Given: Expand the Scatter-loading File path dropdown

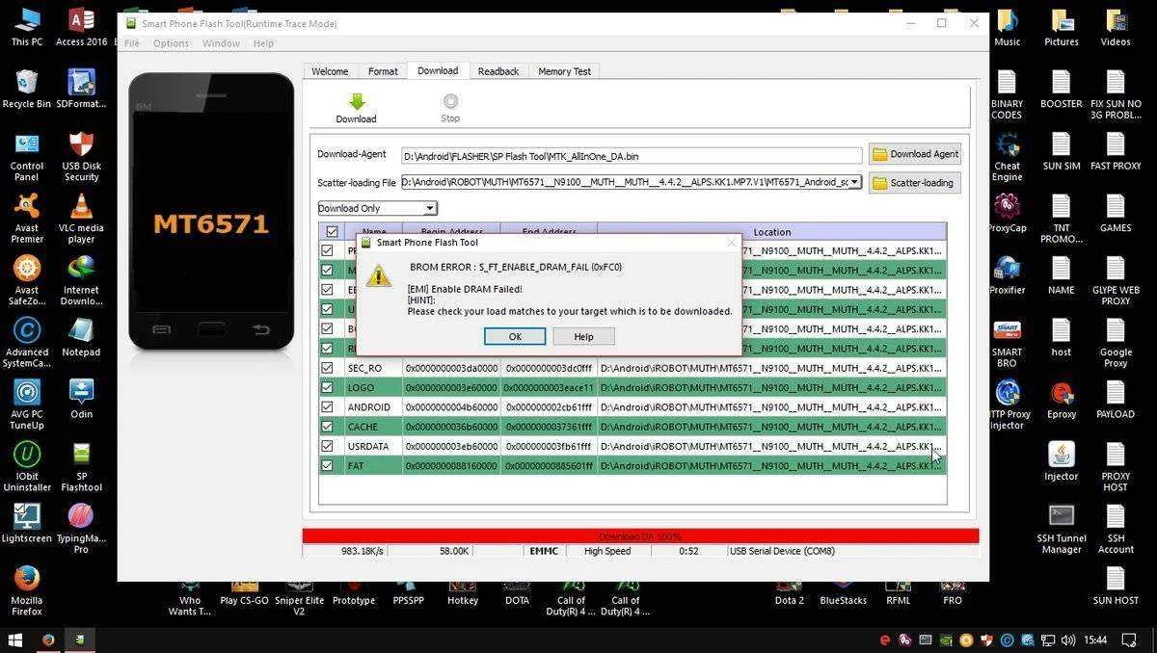Looking at the screenshot, I should coord(853,182).
